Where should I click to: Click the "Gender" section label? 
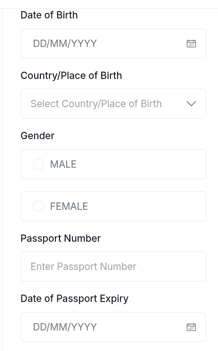tap(37, 135)
